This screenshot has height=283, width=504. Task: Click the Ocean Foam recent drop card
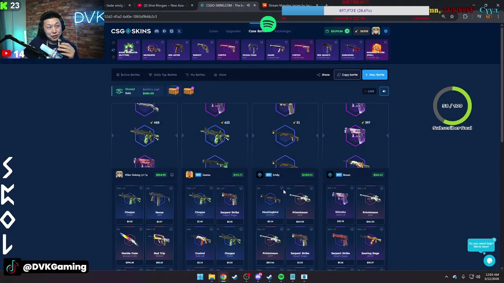252,50
